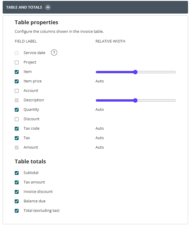
Task: Disable the Tax column checkbox
Action: pos(17,138)
